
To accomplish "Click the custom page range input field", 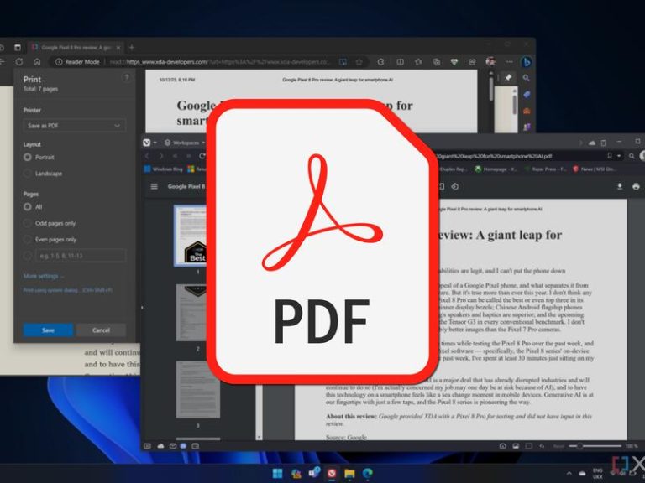I will pyautogui.click(x=81, y=256).
